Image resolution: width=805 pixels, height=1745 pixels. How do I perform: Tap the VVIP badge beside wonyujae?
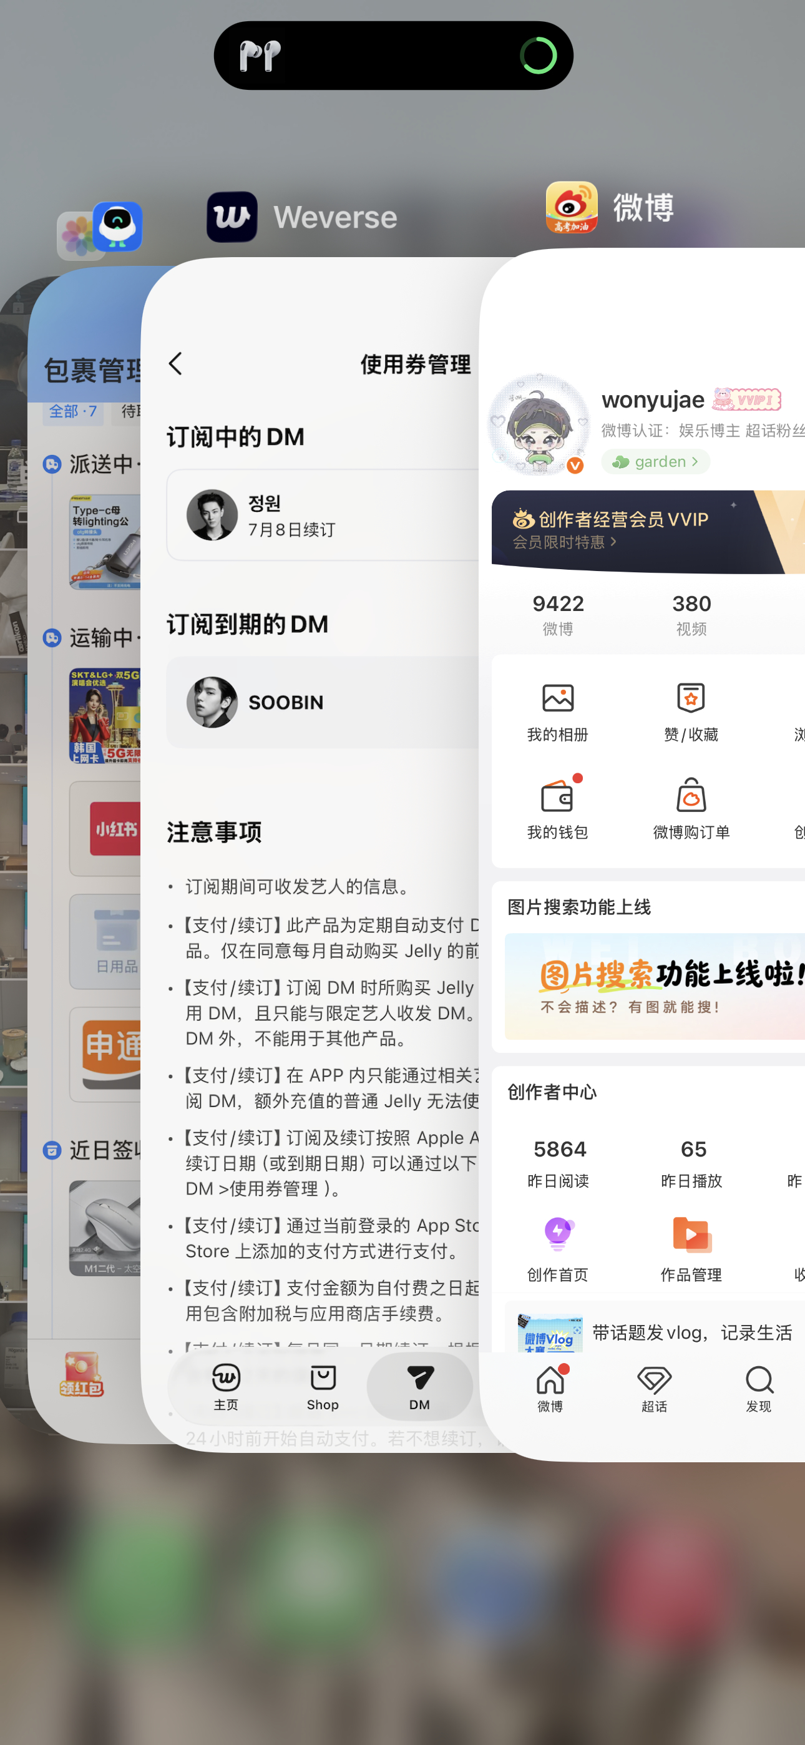747,399
